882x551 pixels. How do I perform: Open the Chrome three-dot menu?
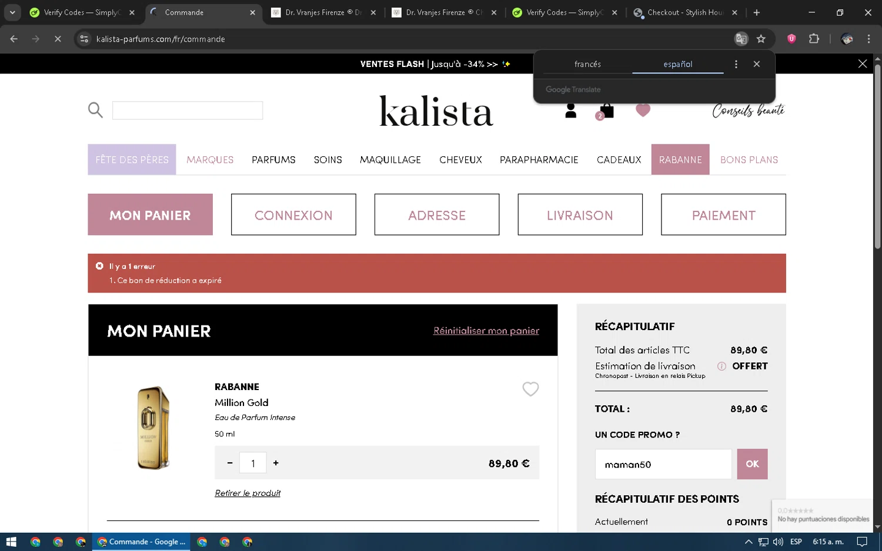coord(868,39)
